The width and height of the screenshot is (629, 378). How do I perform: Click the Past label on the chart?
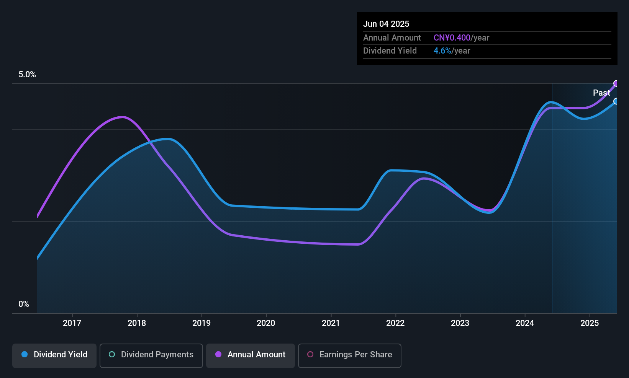coord(601,93)
